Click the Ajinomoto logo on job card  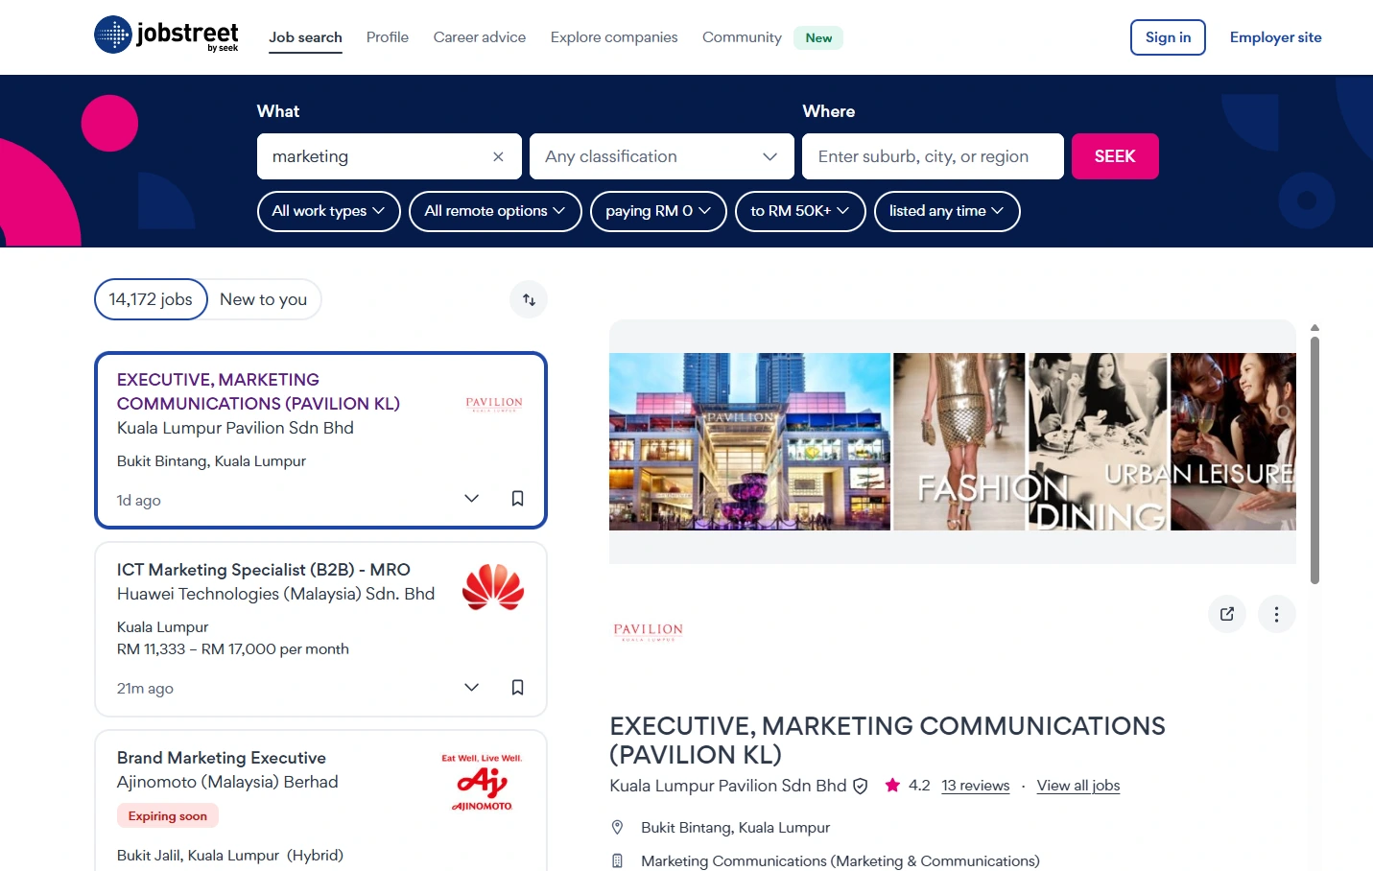482,783
